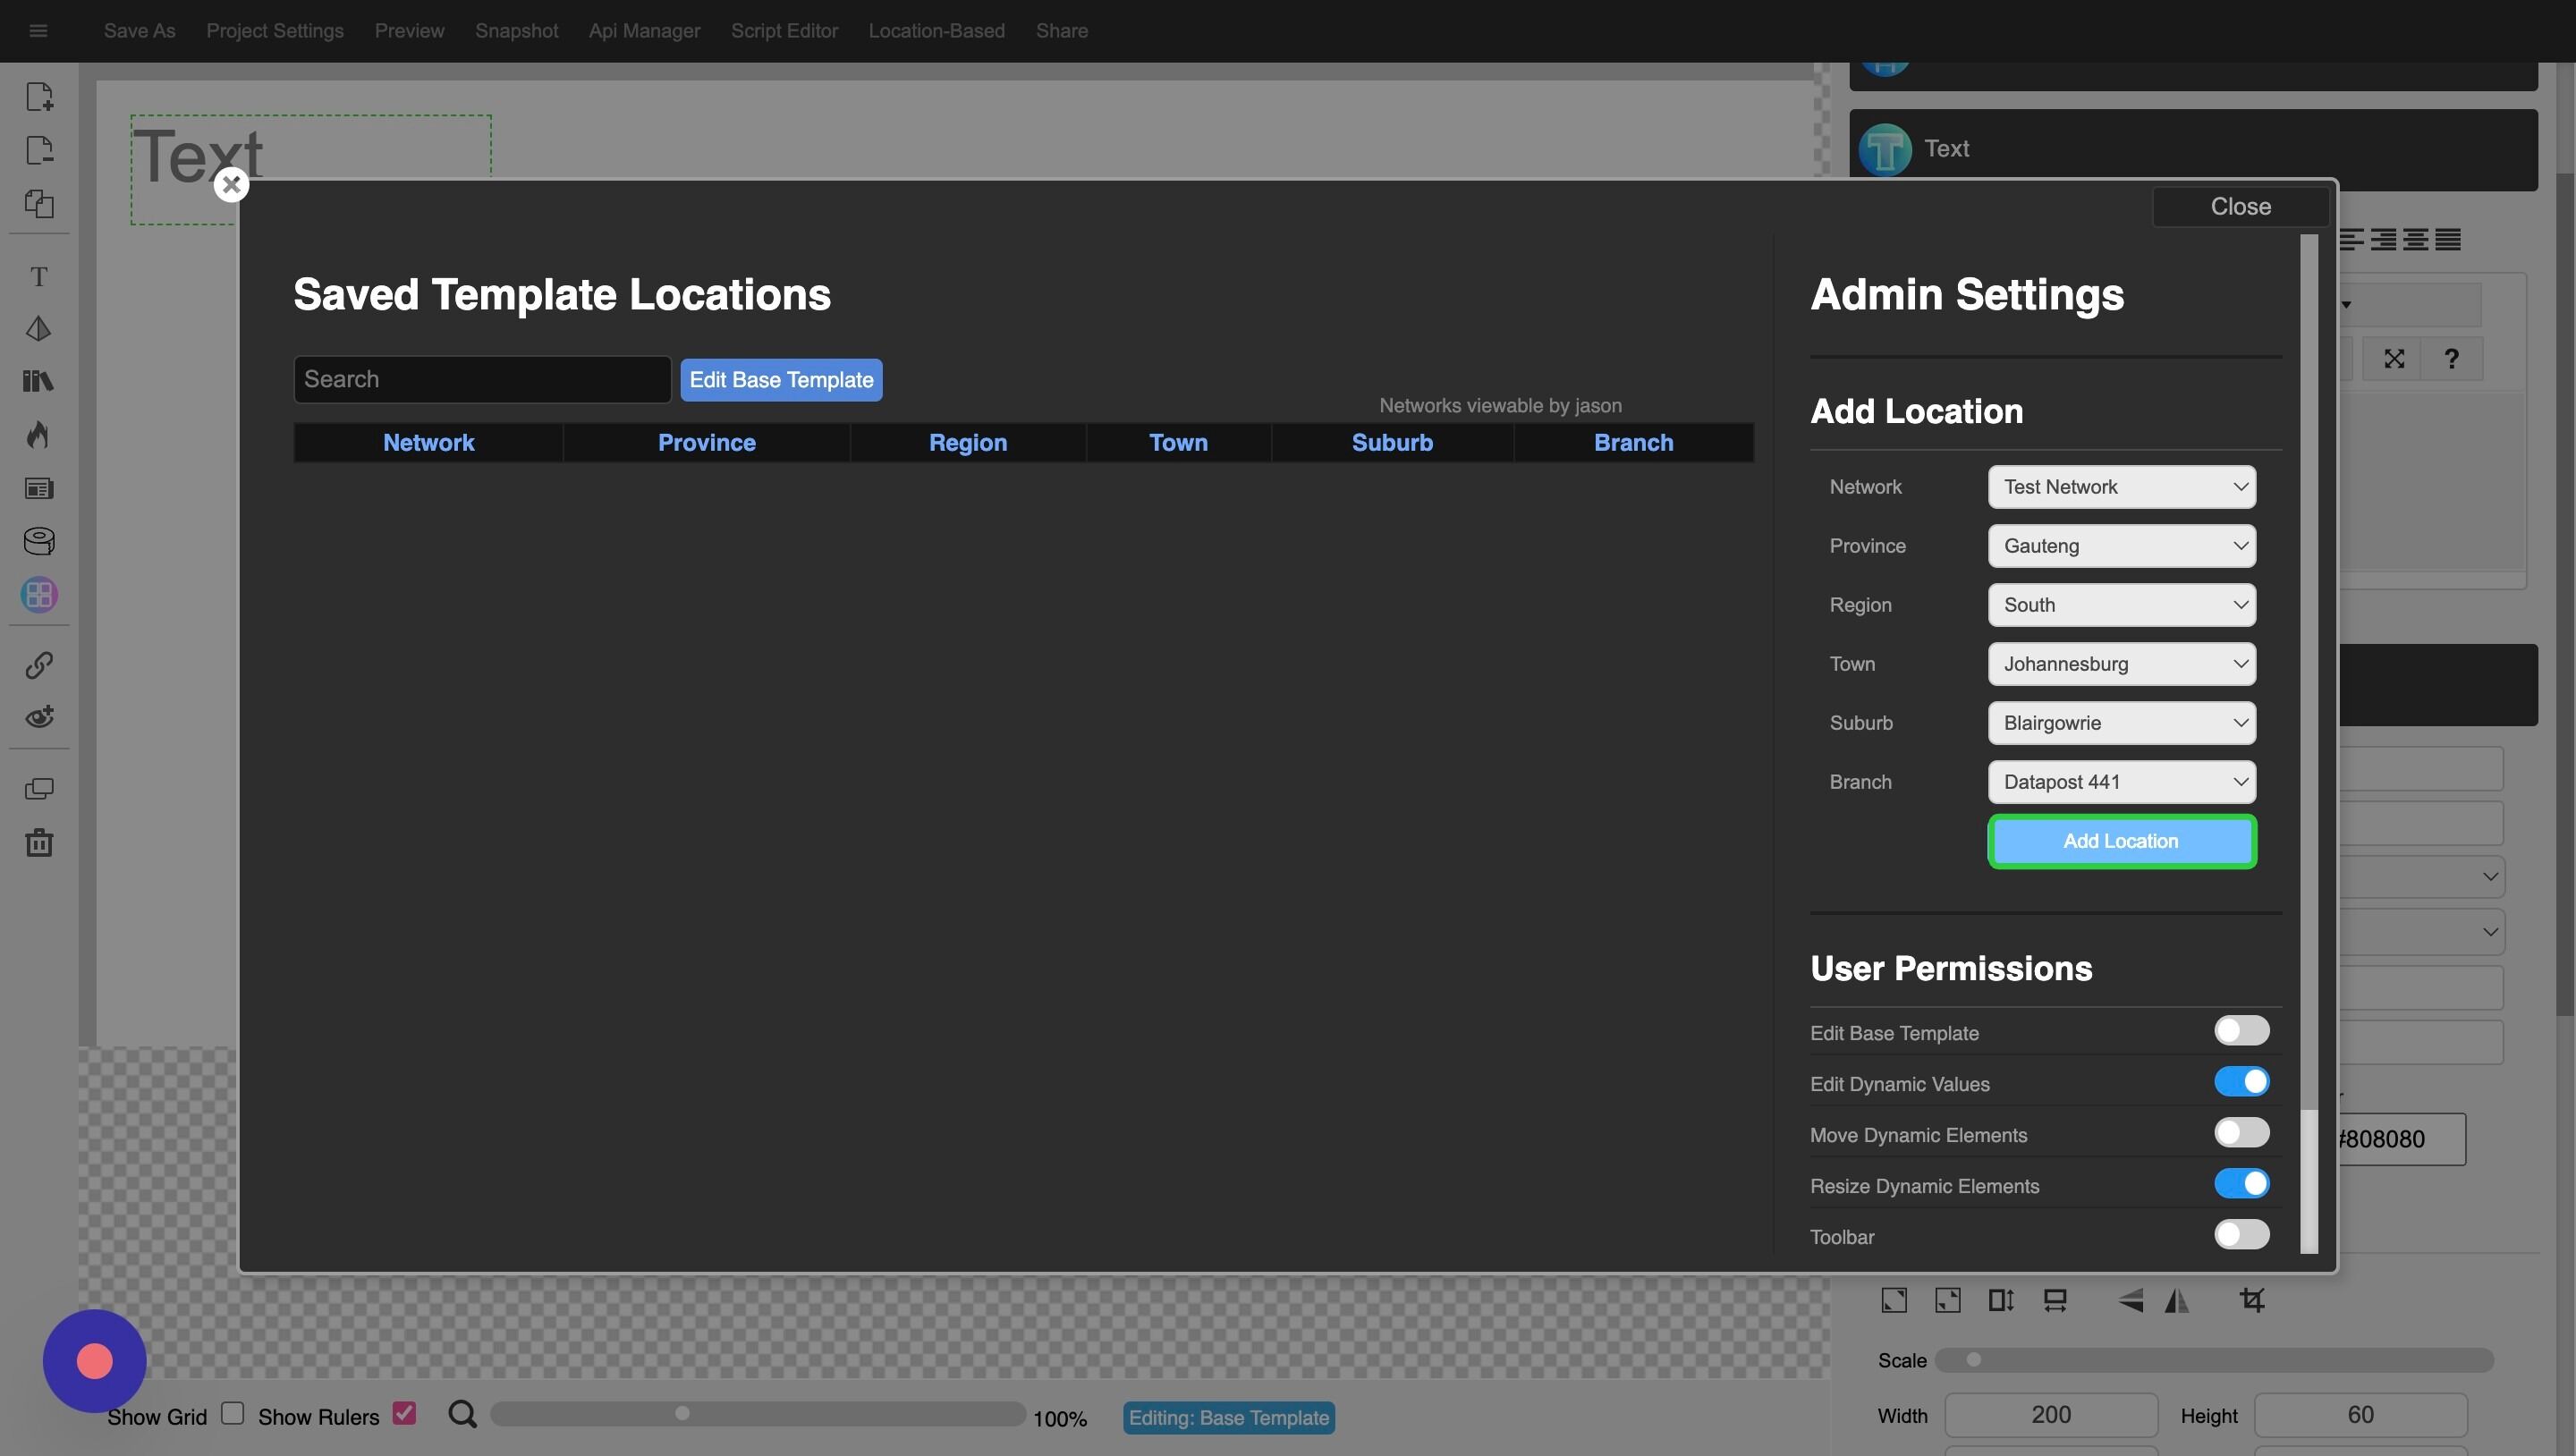Open the Town dropdown showing Johannesburg
This screenshot has width=2576, height=1456.
pos(2121,664)
